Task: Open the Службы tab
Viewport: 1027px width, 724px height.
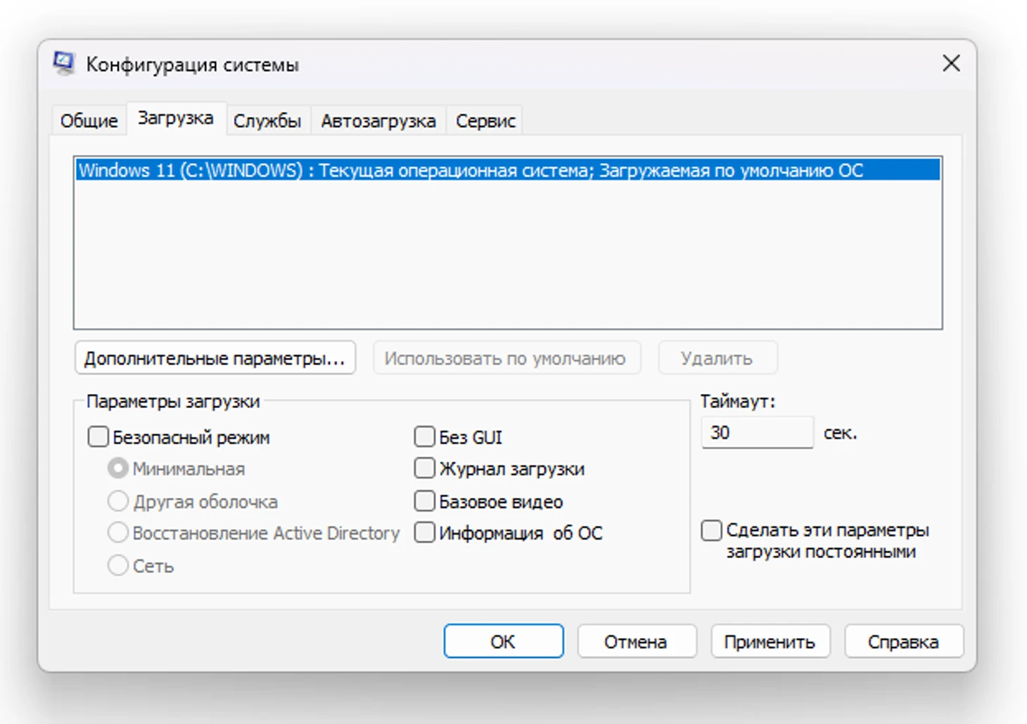Action: pyautogui.click(x=267, y=121)
